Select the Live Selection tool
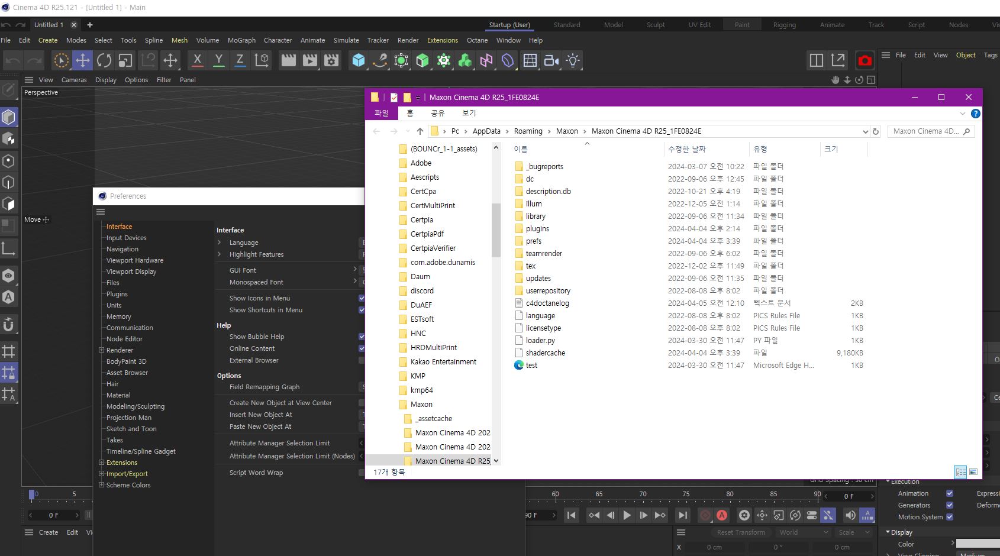Viewport: 1000px width, 556px height. [x=61, y=60]
